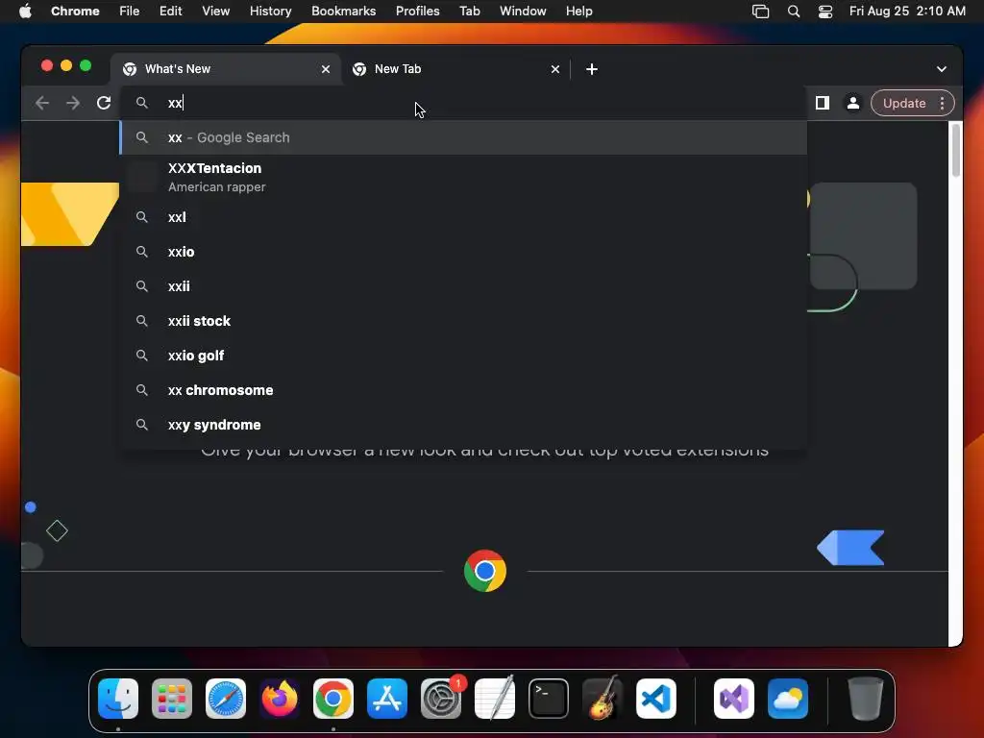Open Chrome three-dot menu
Screen dimensions: 984x738
(942, 103)
